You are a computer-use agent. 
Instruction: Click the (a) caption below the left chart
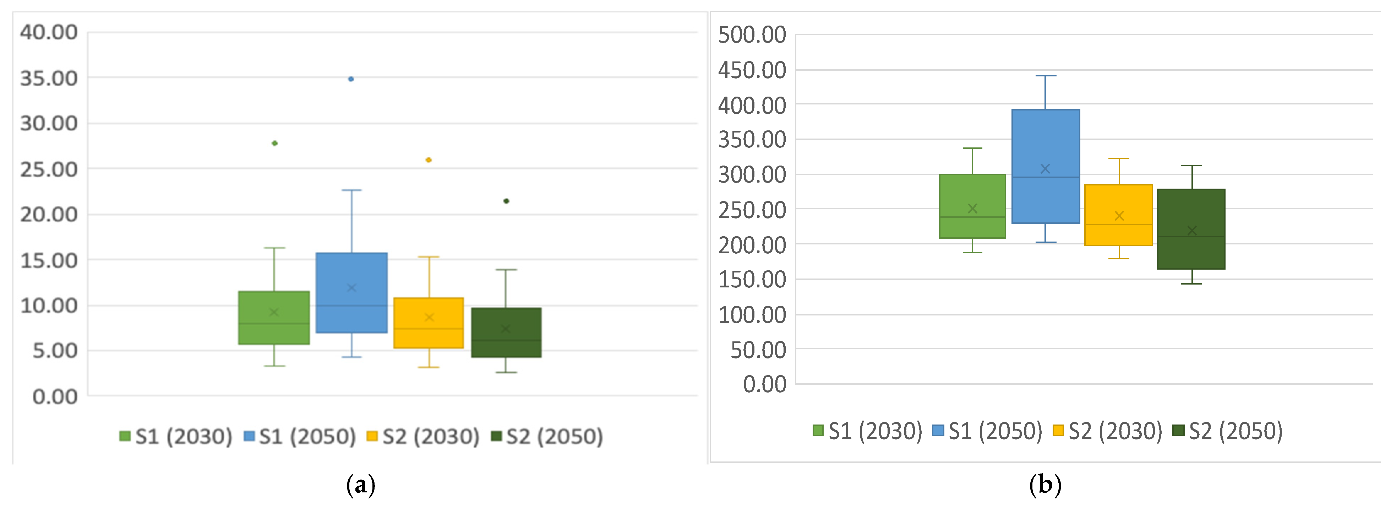[360, 485]
